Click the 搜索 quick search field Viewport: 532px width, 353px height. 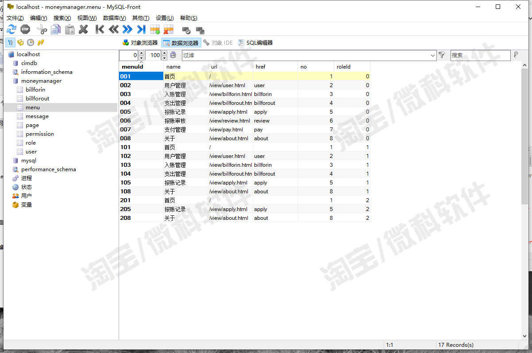coord(480,55)
